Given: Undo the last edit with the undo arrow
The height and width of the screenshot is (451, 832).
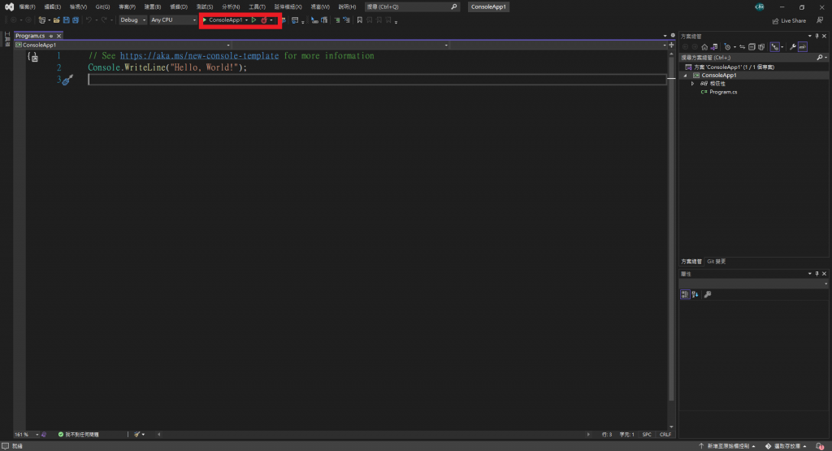Looking at the screenshot, I should click(89, 20).
